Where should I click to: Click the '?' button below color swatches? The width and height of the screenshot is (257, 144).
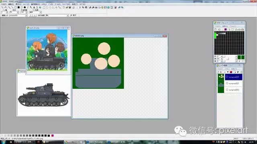[x=243, y=61]
